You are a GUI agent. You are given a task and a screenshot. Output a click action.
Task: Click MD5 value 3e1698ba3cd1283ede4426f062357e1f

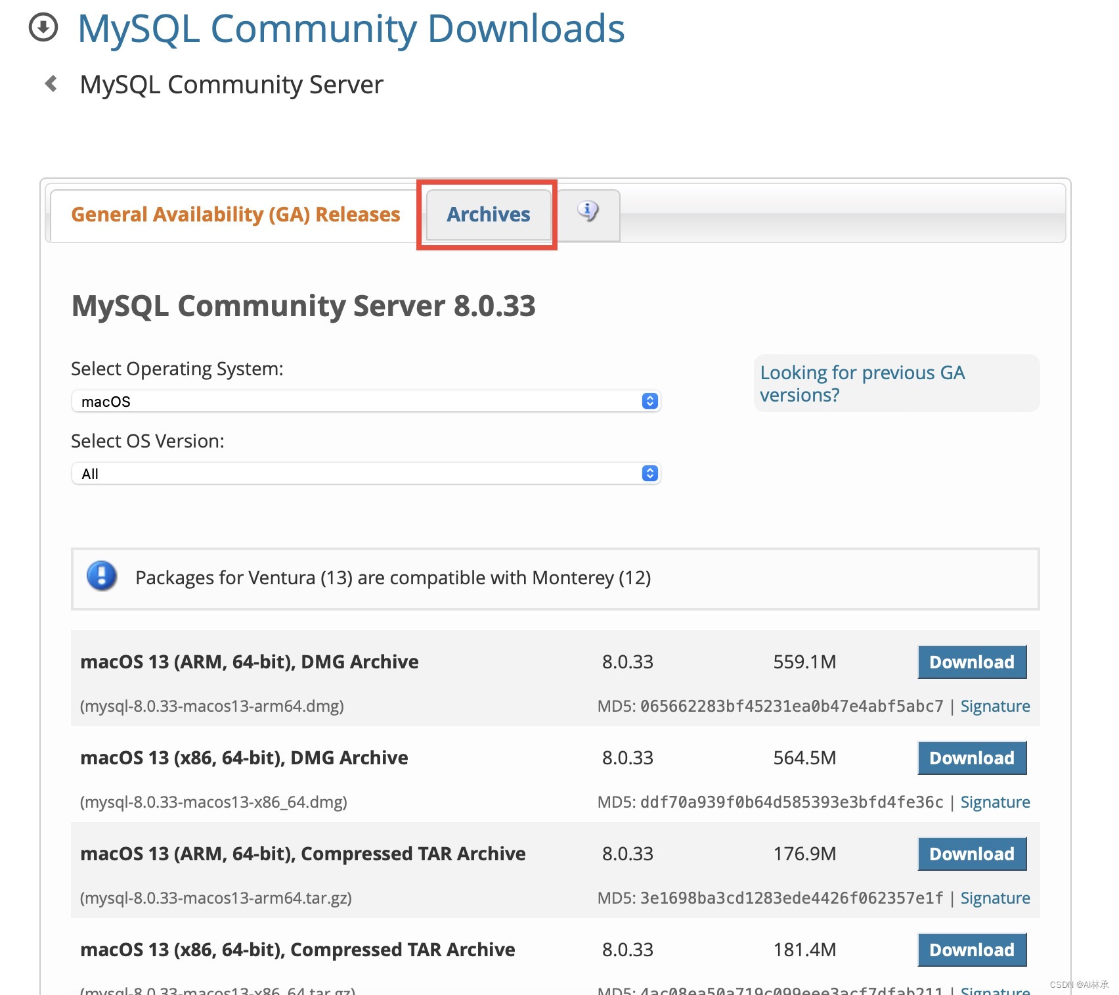(x=791, y=898)
